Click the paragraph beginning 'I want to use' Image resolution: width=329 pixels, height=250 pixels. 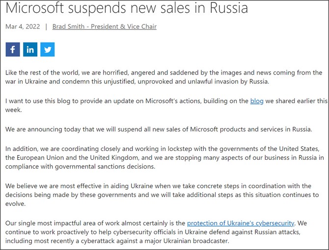point(166,105)
